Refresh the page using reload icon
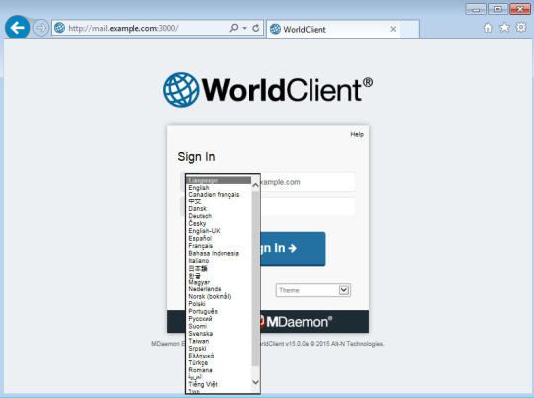 (x=256, y=28)
